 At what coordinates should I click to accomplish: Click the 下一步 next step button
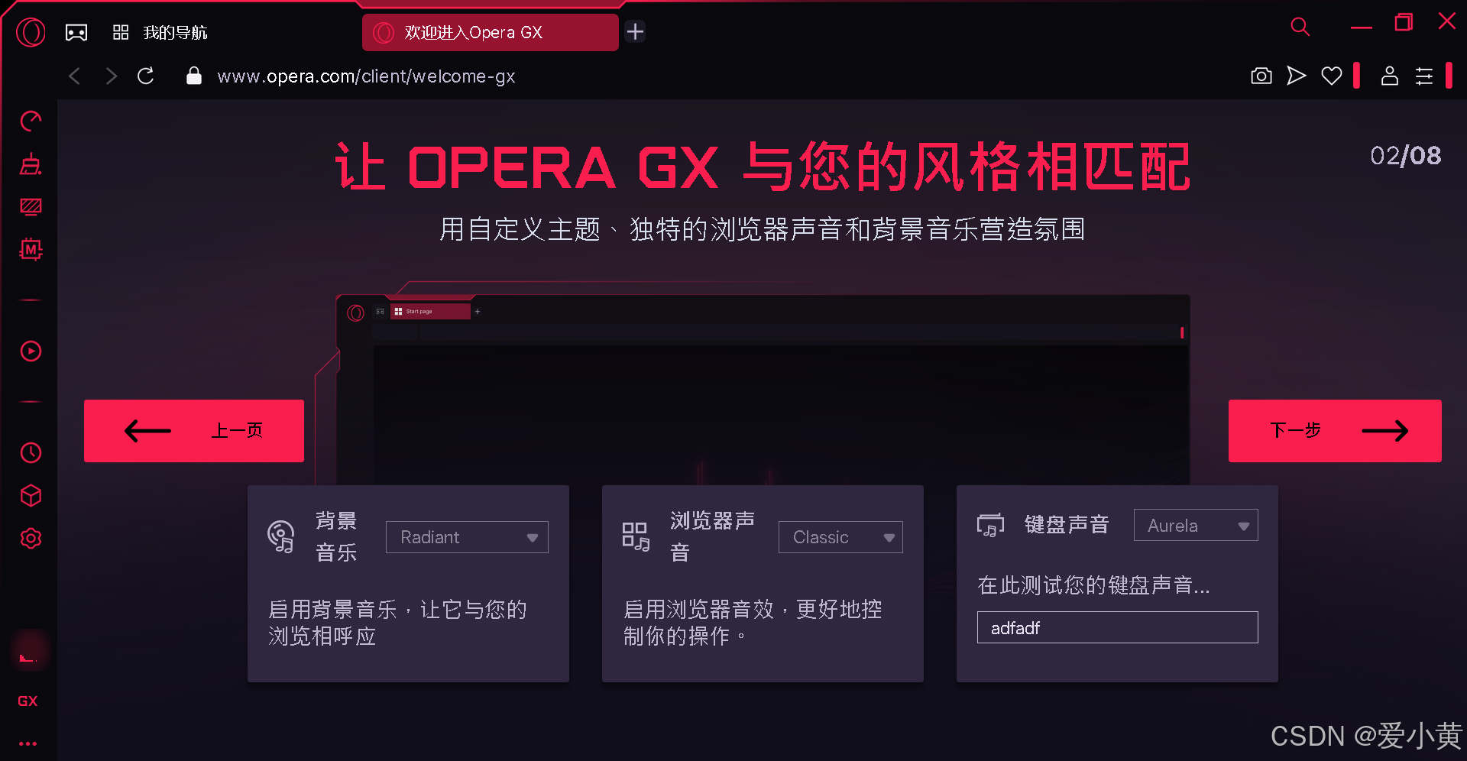coord(1335,431)
